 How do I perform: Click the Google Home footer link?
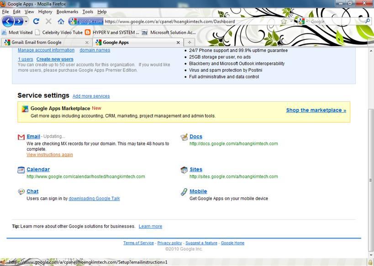click(x=232, y=243)
